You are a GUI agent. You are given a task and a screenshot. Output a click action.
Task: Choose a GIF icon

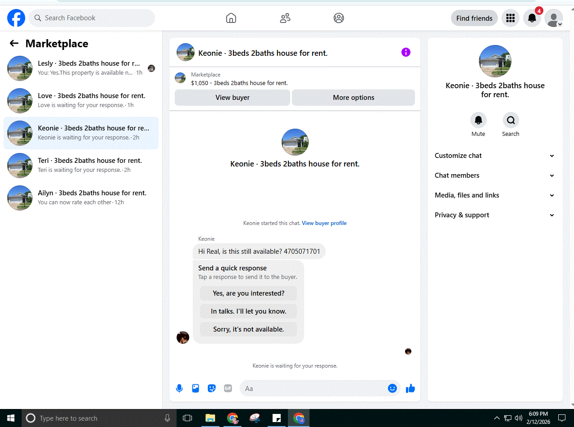coord(228,388)
